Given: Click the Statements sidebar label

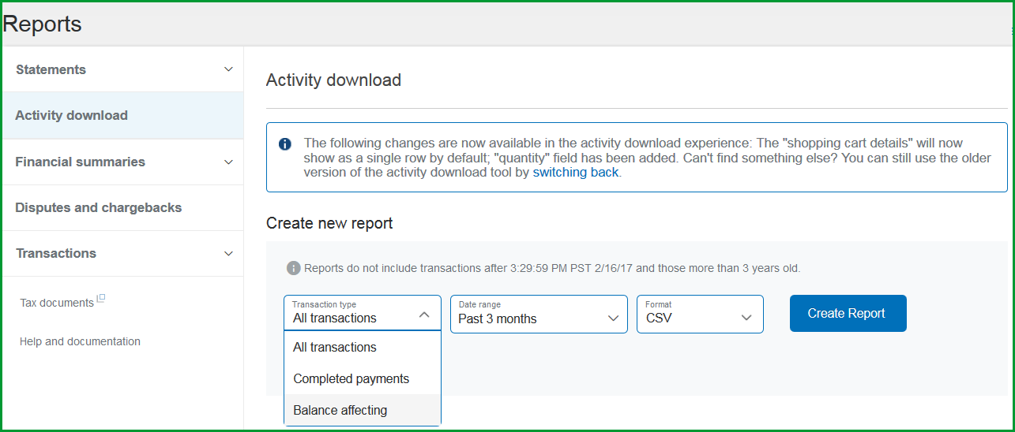Looking at the screenshot, I should tap(51, 69).
